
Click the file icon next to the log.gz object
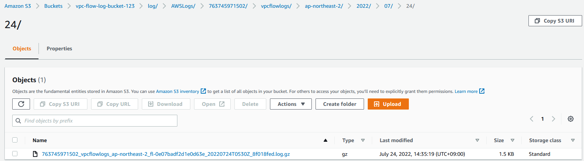(35, 154)
